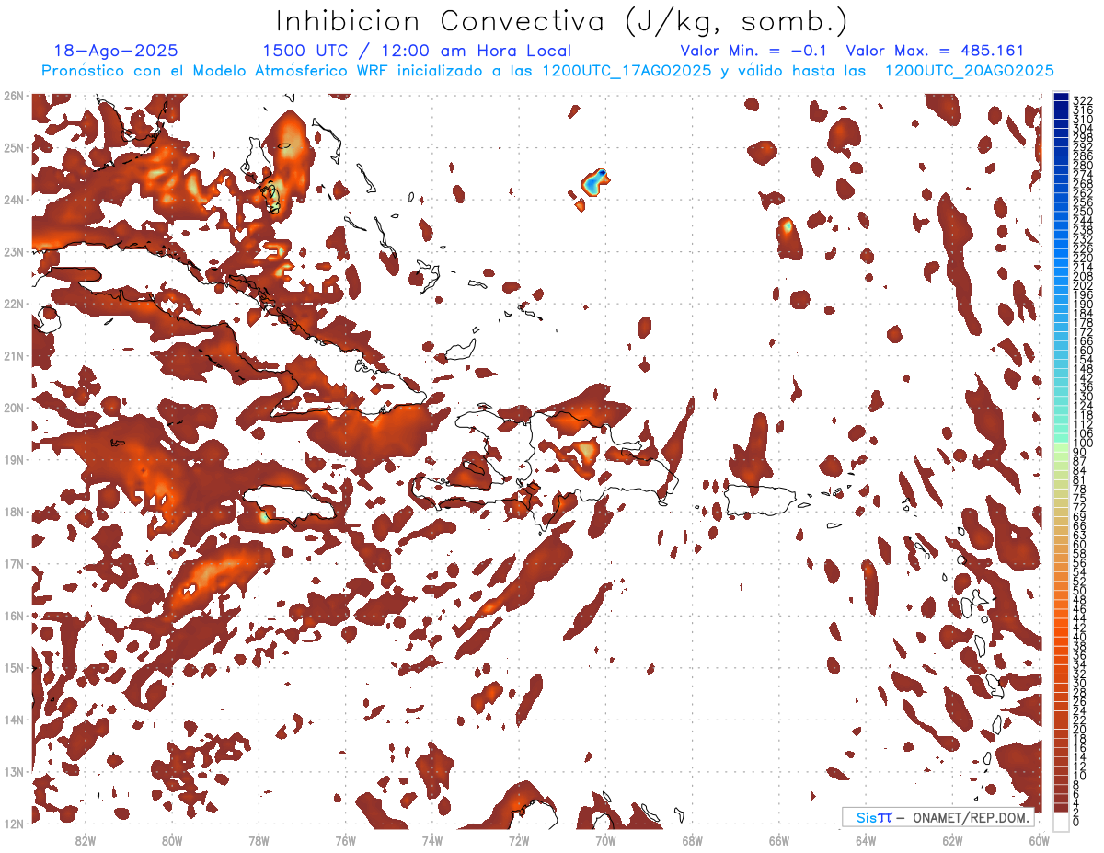
Task: Select the "80W" longitude label
Action: [172, 841]
